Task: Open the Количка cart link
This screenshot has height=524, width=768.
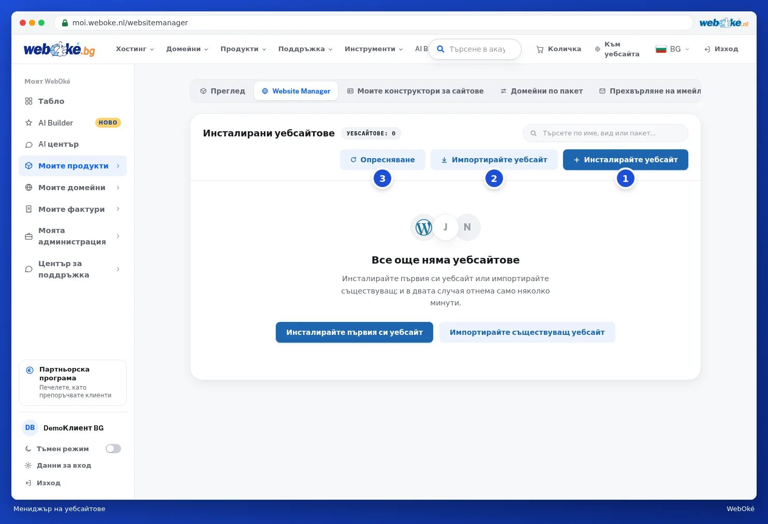Action: click(558, 49)
